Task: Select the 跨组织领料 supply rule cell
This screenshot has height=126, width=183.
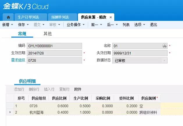Action: click(x=150, y=112)
